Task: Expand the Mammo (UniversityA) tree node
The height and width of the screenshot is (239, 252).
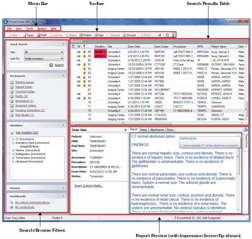Action: pyautogui.click(x=13, y=150)
